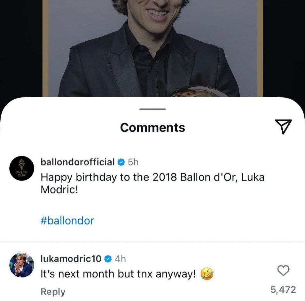Open the ballondorofficial profile picture
Image resolution: width=305 pixels, height=301 pixels.
[x=22, y=169]
